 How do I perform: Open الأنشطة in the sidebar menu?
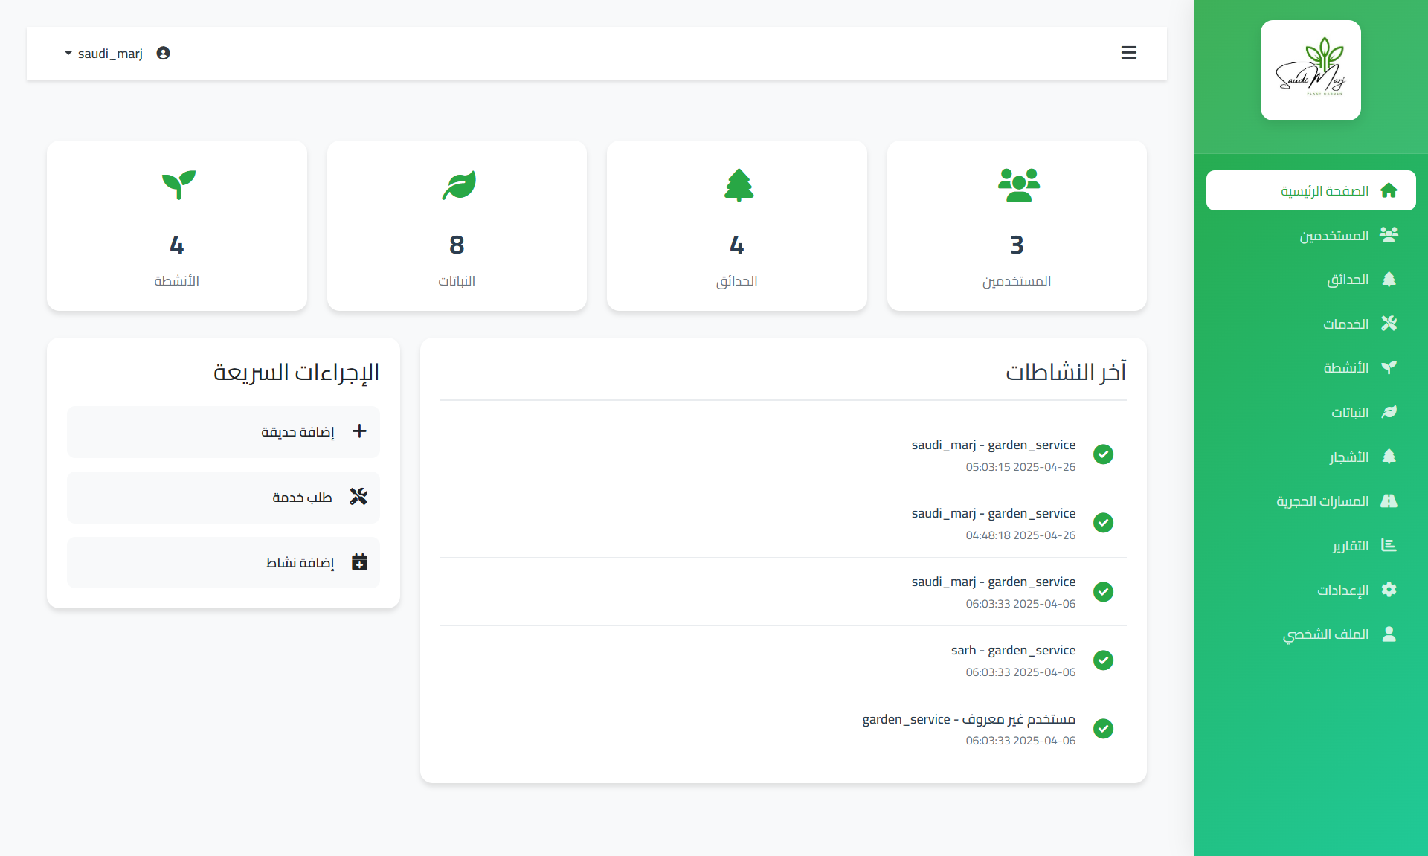(x=1310, y=368)
